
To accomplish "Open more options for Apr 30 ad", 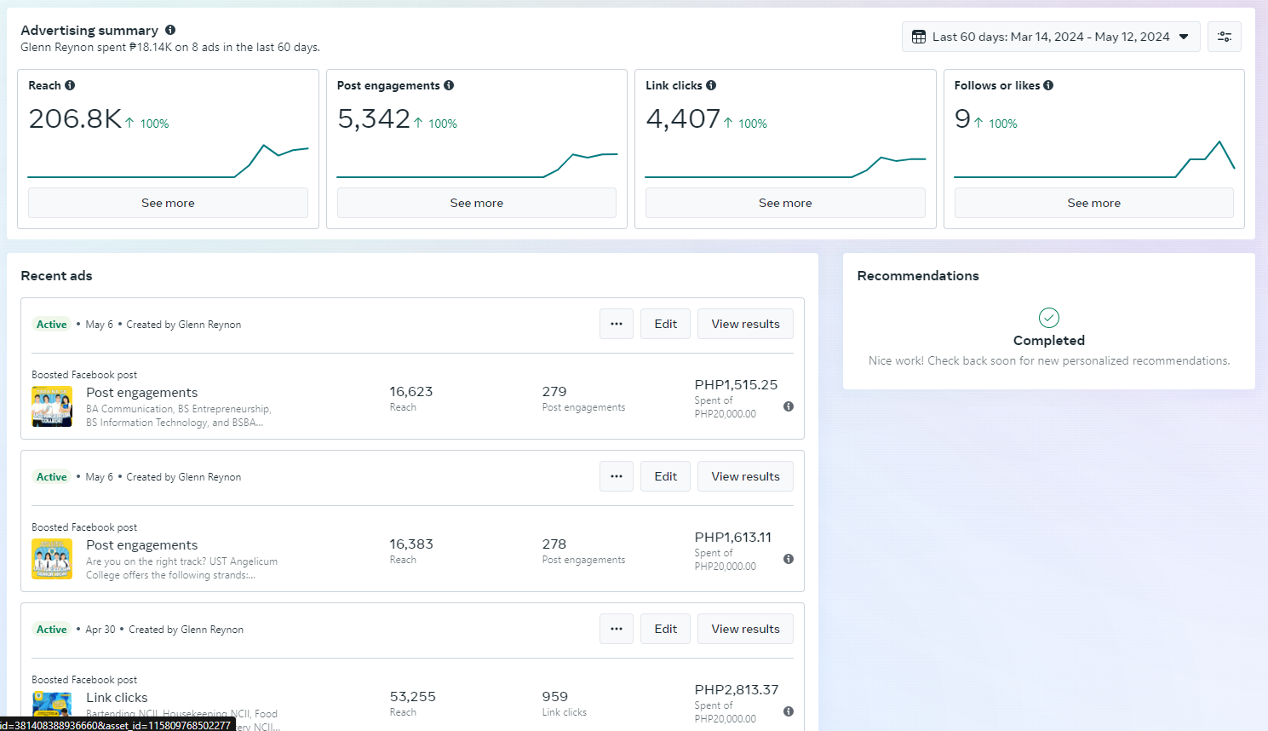I will click(617, 629).
